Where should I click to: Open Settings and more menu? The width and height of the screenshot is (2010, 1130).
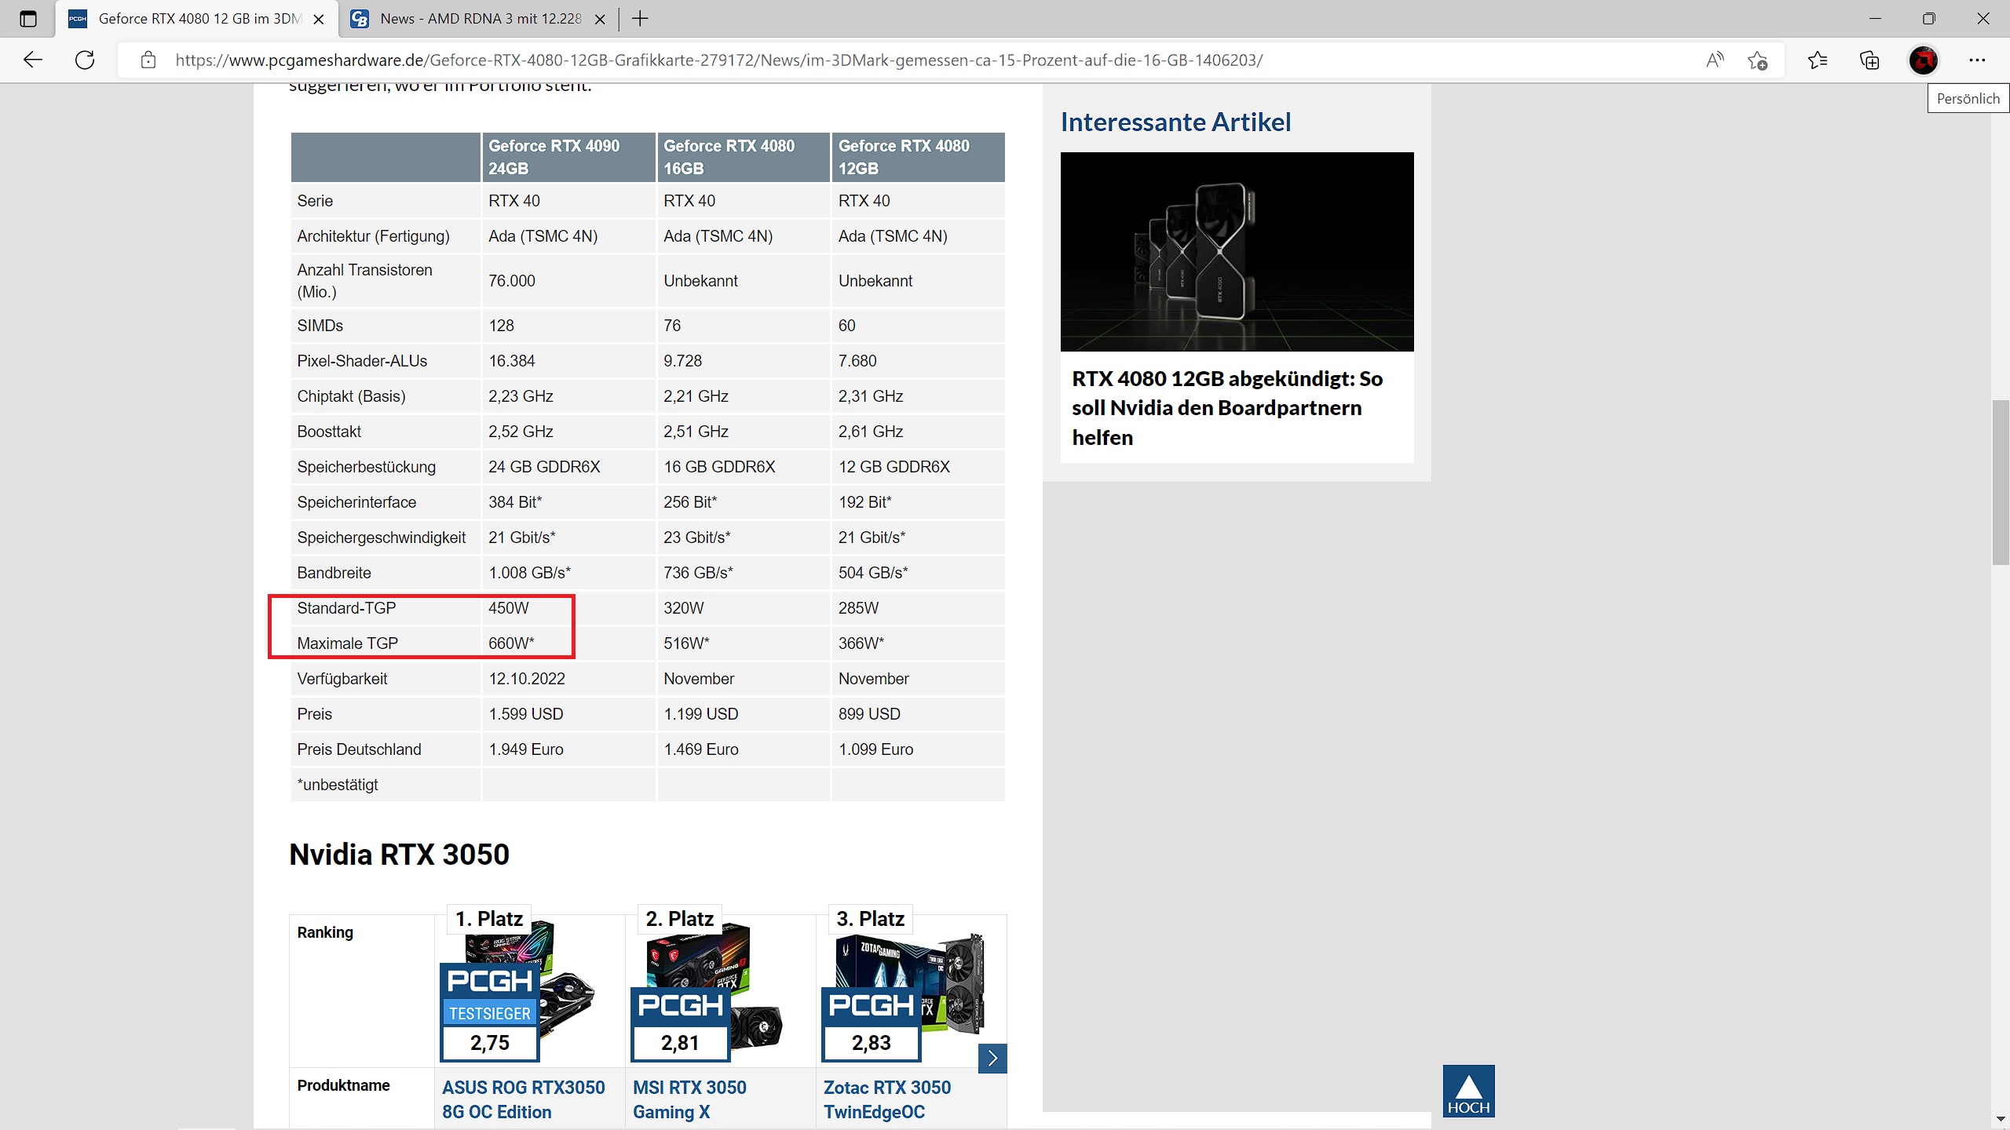pyautogui.click(x=1977, y=60)
